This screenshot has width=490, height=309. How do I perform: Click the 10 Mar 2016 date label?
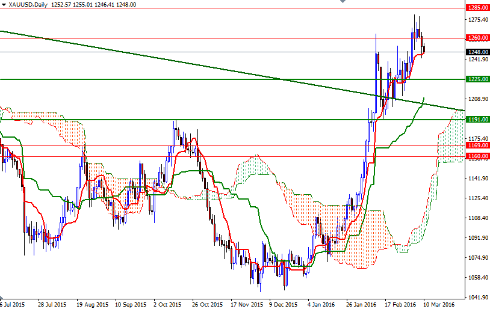[x=439, y=305]
